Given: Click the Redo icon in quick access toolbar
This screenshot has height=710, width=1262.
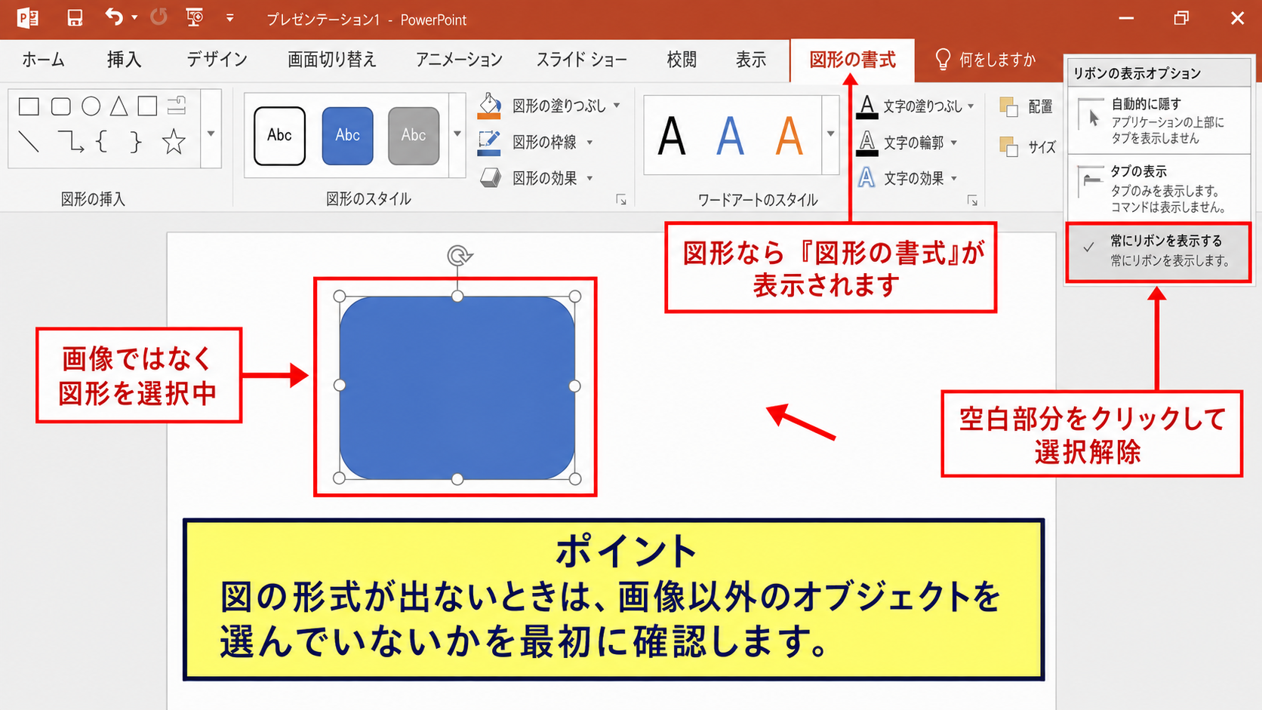Looking at the screenshot, I should (x=159, y=17).
